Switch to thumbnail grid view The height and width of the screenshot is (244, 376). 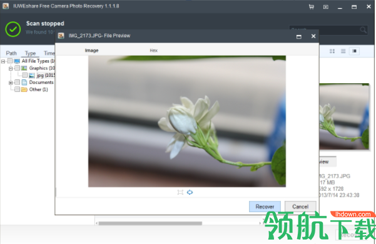click(332, 51)
